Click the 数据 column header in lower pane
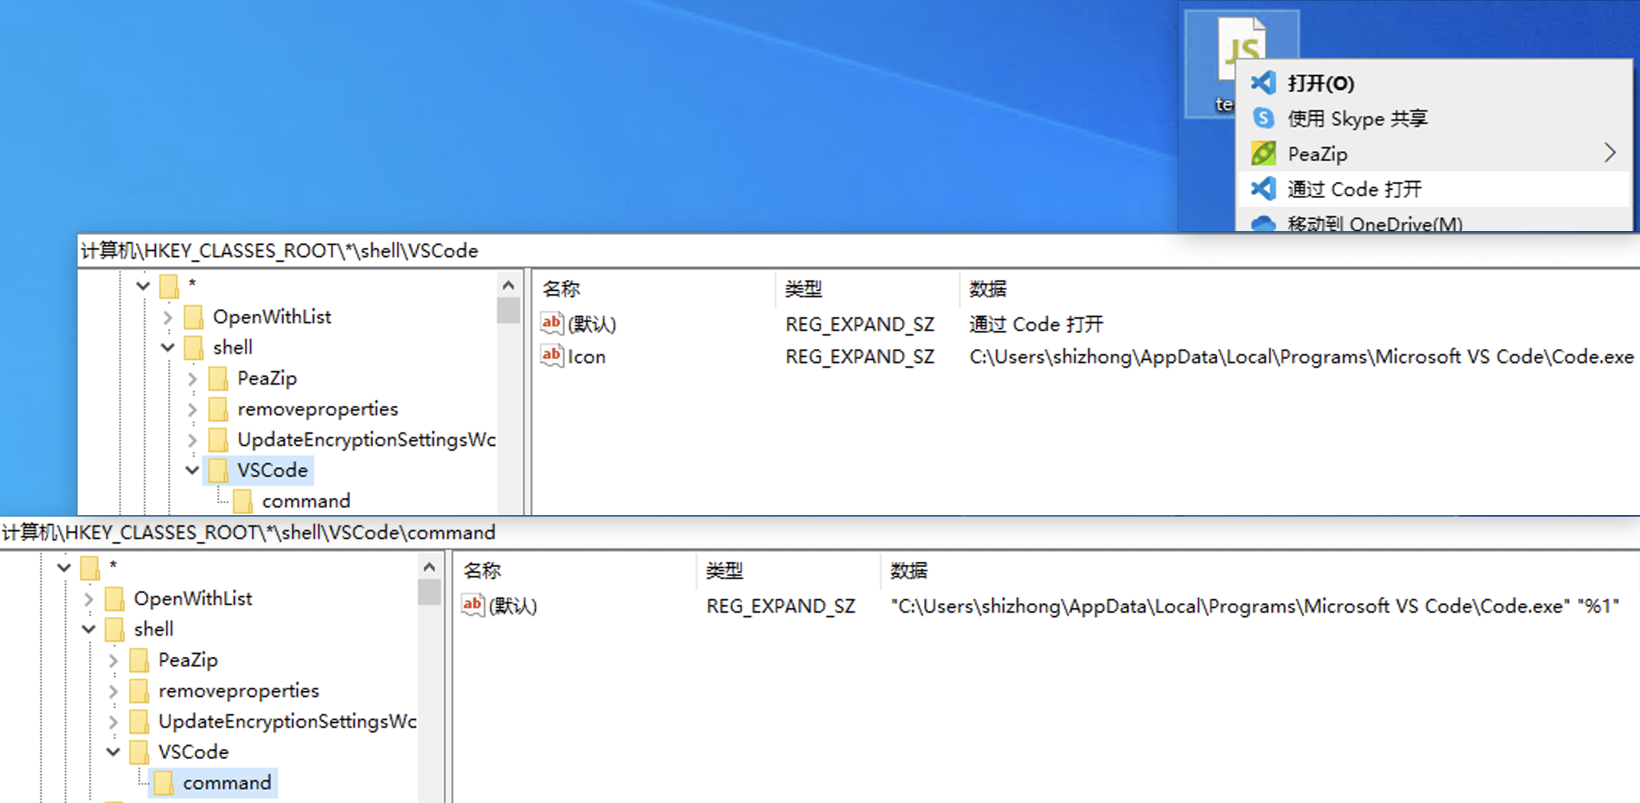 (x=908, y=570)
